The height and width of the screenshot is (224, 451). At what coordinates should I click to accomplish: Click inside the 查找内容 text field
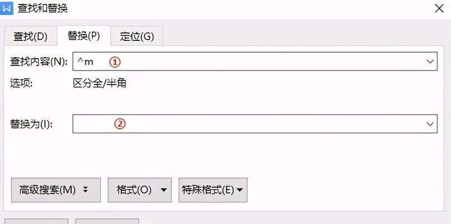coord(255,61)
